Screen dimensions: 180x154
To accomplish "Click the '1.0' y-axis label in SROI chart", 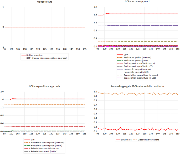I will [x=95, y=91].
